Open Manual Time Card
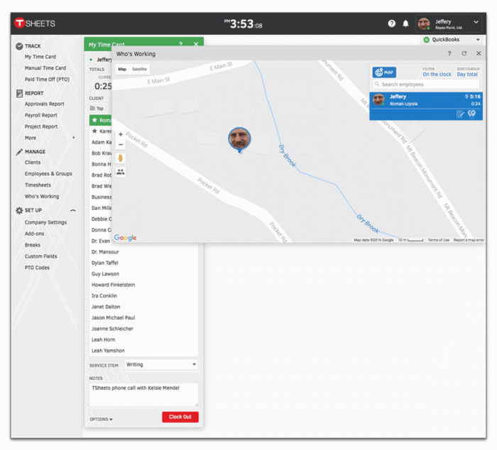The height and width of the screenshot is (450, 497). pos(45,68)
